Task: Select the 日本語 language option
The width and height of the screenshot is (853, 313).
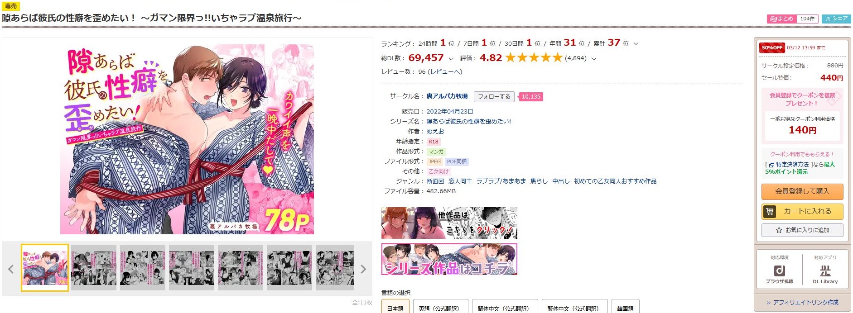Action: click(x=395, y=307)
